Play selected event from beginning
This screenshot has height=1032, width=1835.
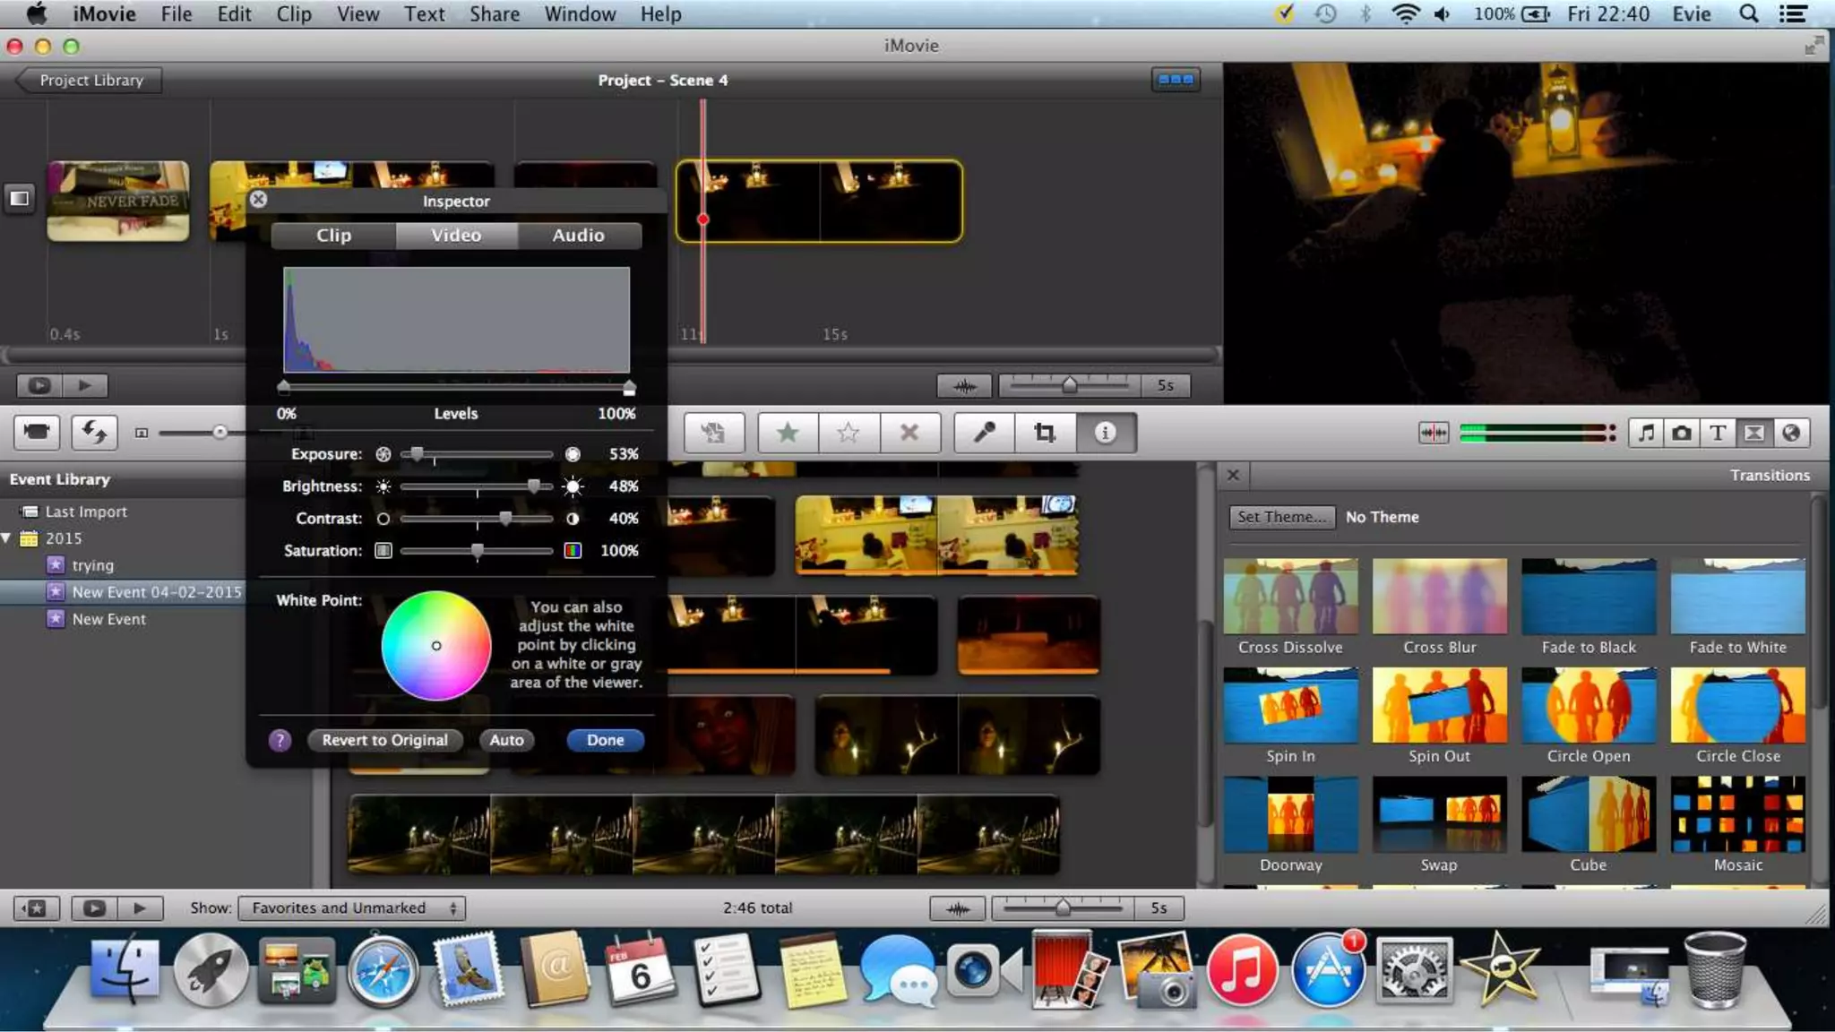click(x=140, y=907)
